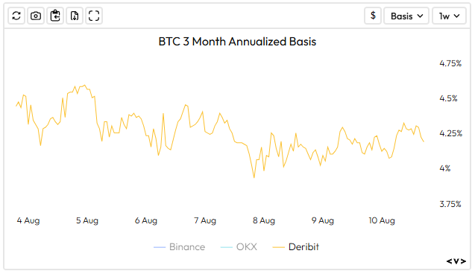472x271 pixels.
Task: Toggle OKX series in legend
Action: pyautogui.click(x=239, y=247)
